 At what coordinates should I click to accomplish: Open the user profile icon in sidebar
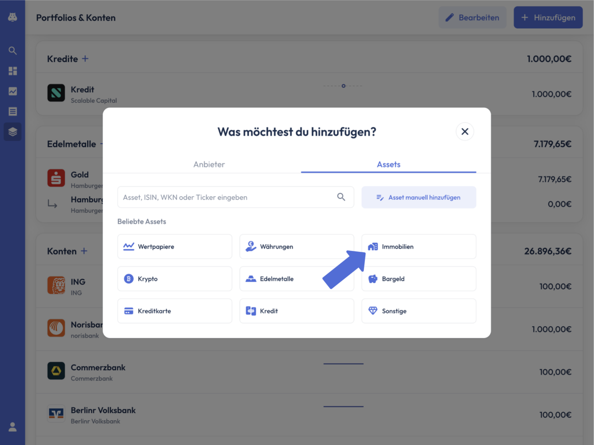tap(13, 427)
